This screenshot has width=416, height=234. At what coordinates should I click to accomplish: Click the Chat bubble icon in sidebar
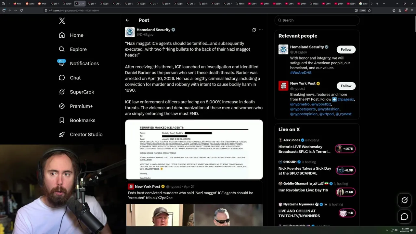click(62, 78)
